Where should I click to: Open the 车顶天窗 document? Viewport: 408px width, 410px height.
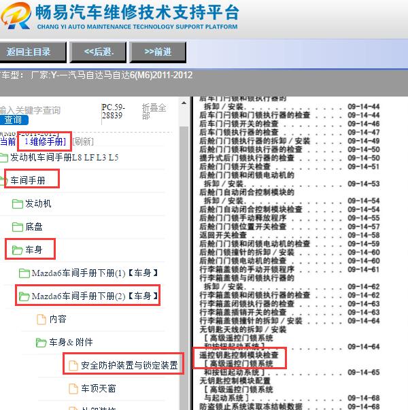pyautogui.click(x=99, y=388)
